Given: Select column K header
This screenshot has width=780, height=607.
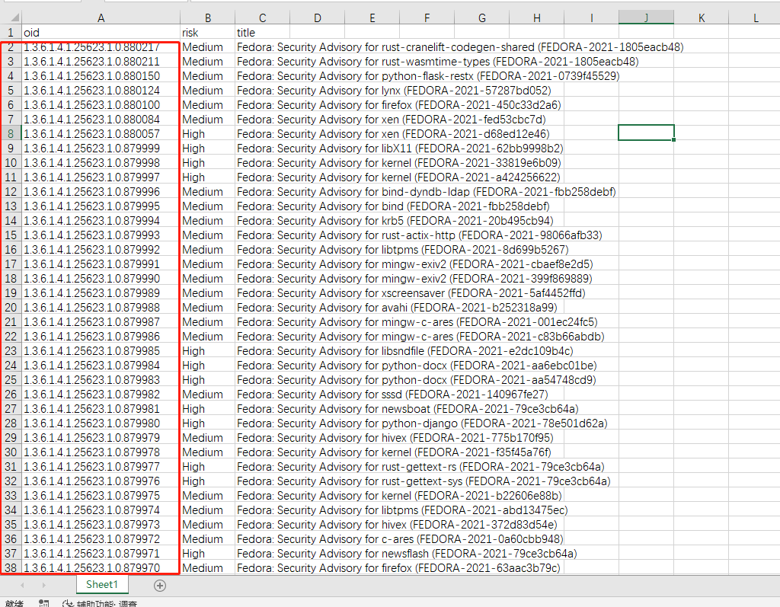Looking at the screenshot, I should tap(702, 18).
